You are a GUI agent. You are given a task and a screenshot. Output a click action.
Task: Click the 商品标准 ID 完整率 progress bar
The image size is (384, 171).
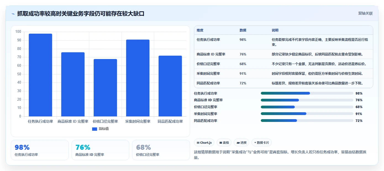tap(307, 100)
